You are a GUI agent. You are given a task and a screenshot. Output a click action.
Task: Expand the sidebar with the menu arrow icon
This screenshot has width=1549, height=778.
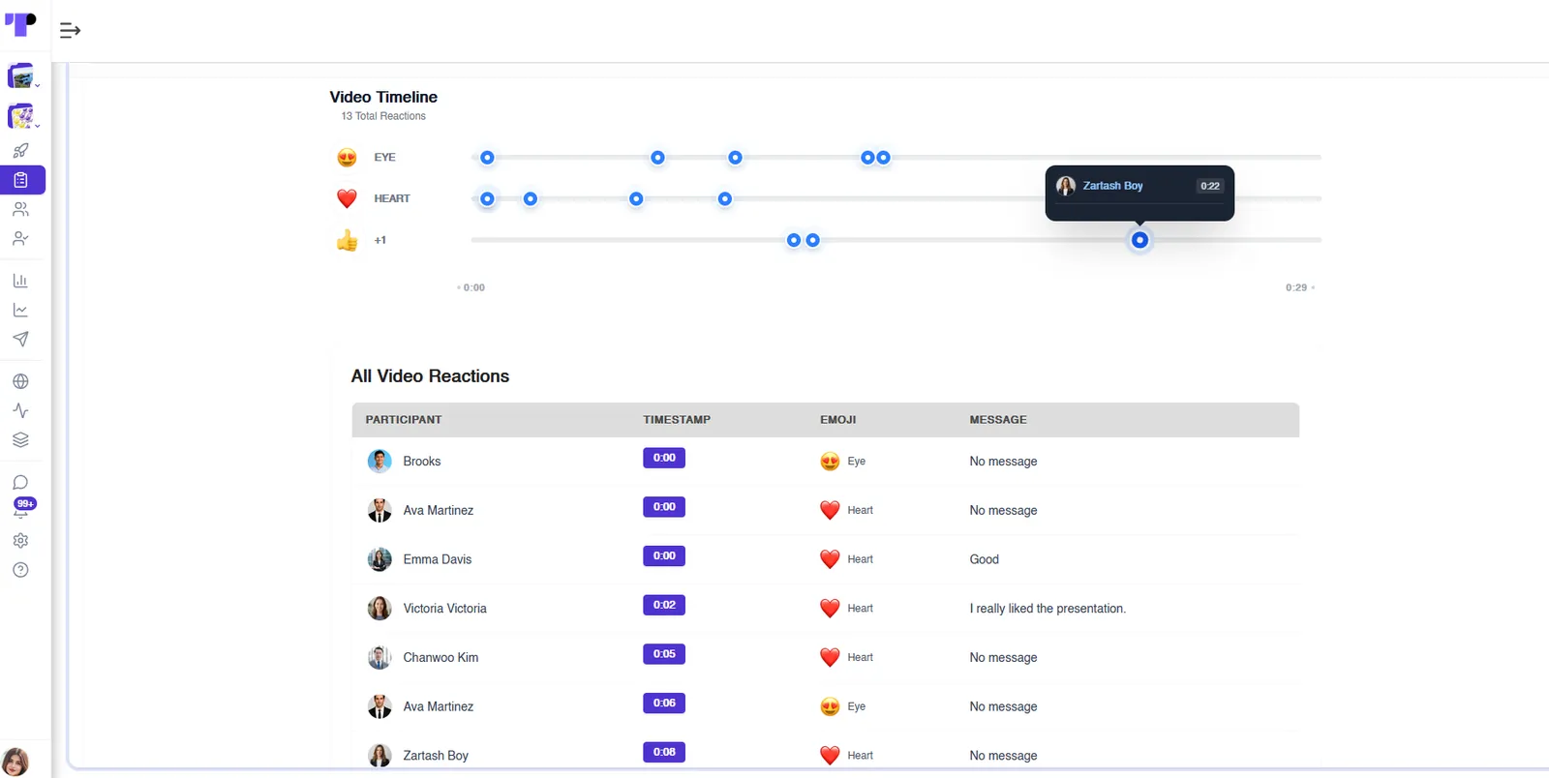pyautogui.click(x=70, y=31)
